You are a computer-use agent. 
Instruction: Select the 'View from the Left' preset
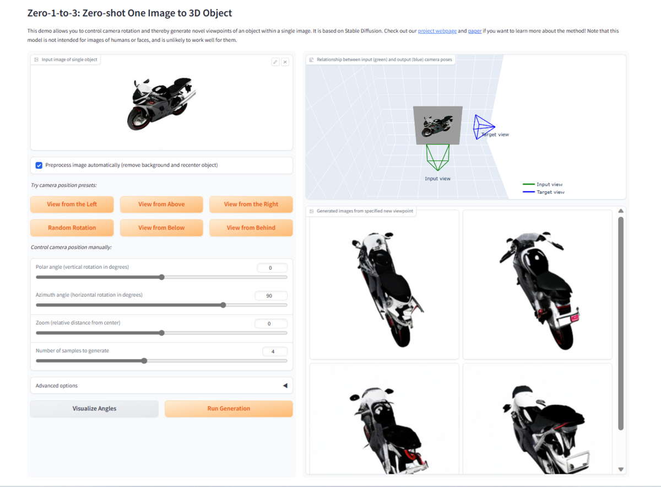72,204
